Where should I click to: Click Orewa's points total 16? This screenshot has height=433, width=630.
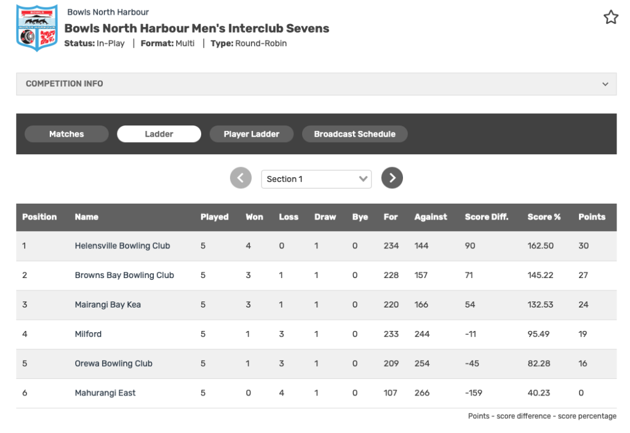pyautogui.click(x=583, y=363)
